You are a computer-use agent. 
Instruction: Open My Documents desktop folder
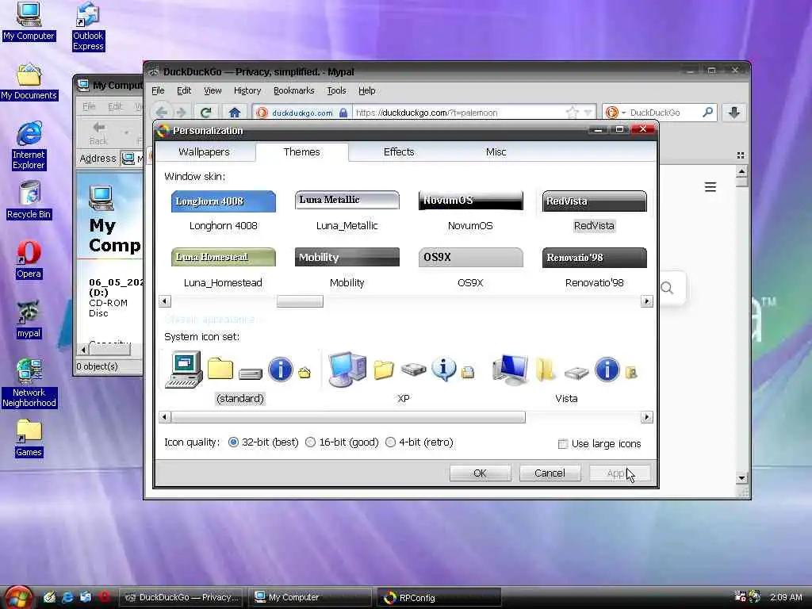[29, 82]
